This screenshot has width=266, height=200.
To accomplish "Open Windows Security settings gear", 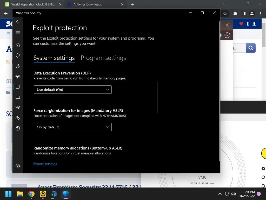I will [18, 166].
